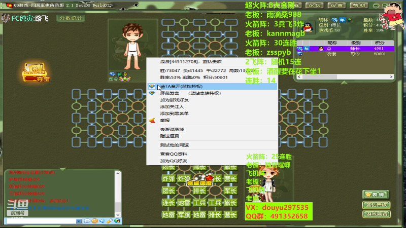Click the player list scroll right arrow

click(391, 77)
